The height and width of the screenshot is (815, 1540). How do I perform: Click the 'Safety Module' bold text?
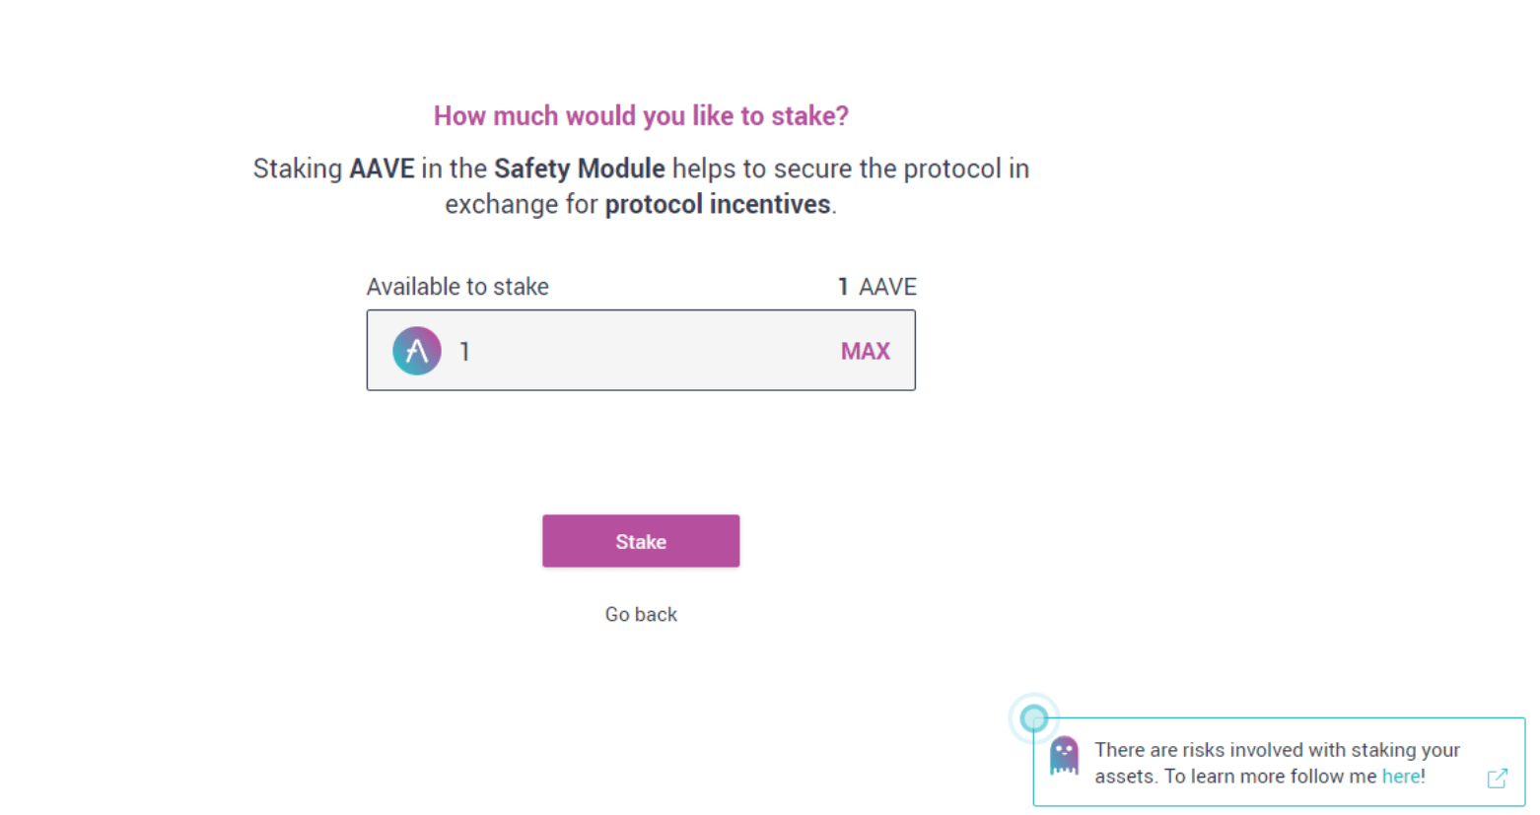579,168
